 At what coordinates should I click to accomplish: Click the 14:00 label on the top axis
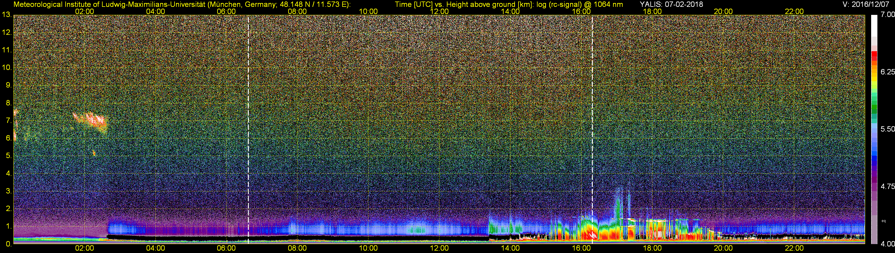click(x=510, y=11)
